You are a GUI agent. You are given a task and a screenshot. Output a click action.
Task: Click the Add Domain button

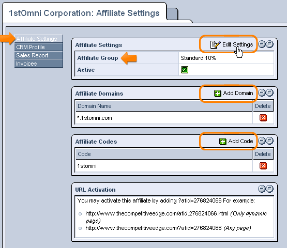[233, 93]
